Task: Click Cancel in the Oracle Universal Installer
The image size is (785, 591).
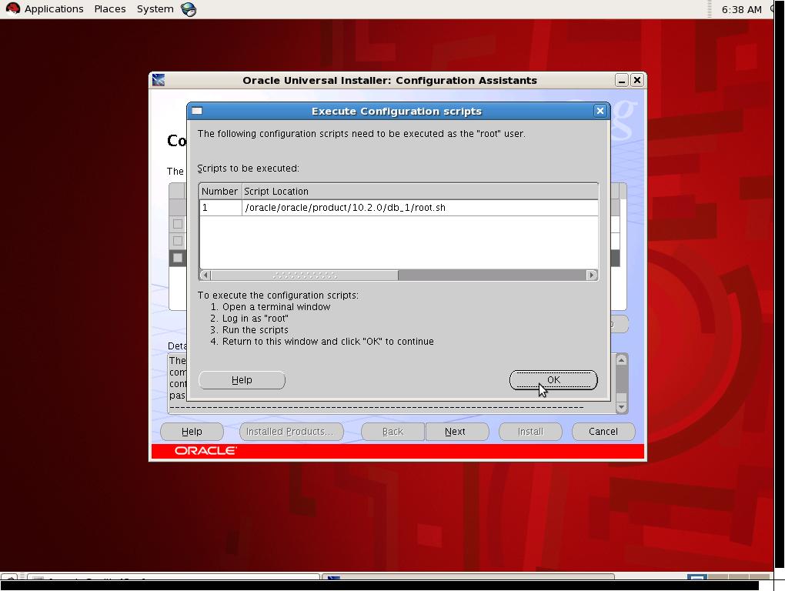Action: coord(603,432)
